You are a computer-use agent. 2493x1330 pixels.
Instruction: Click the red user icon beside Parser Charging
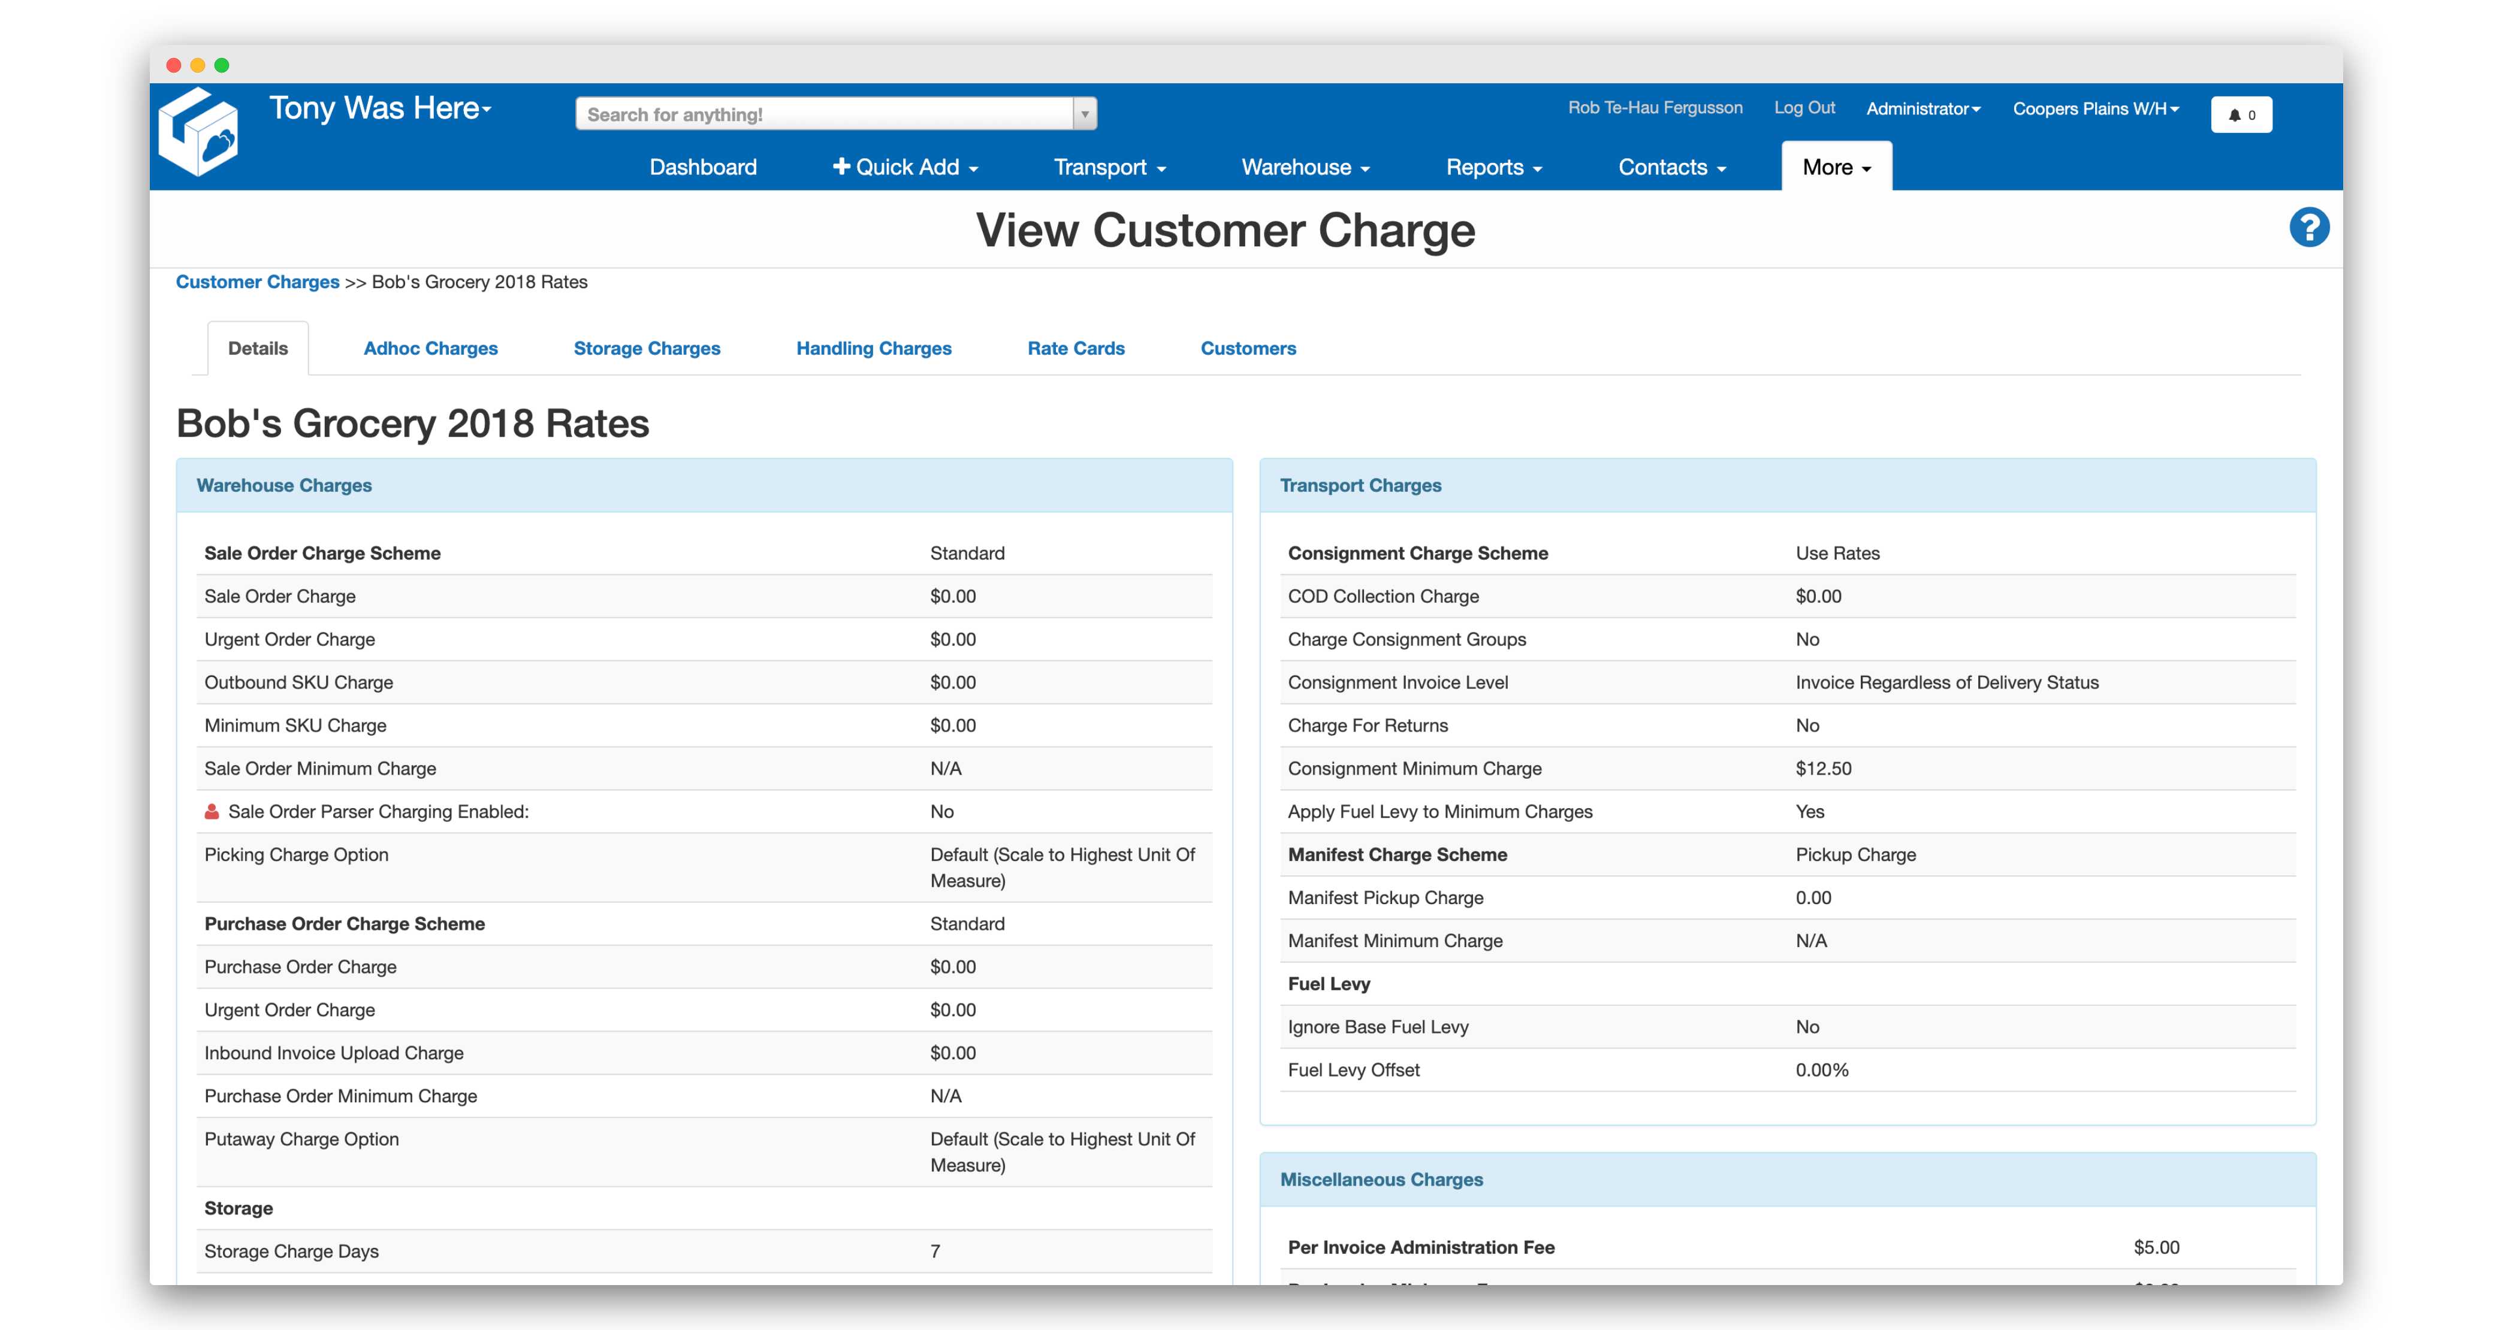point(212,812)
